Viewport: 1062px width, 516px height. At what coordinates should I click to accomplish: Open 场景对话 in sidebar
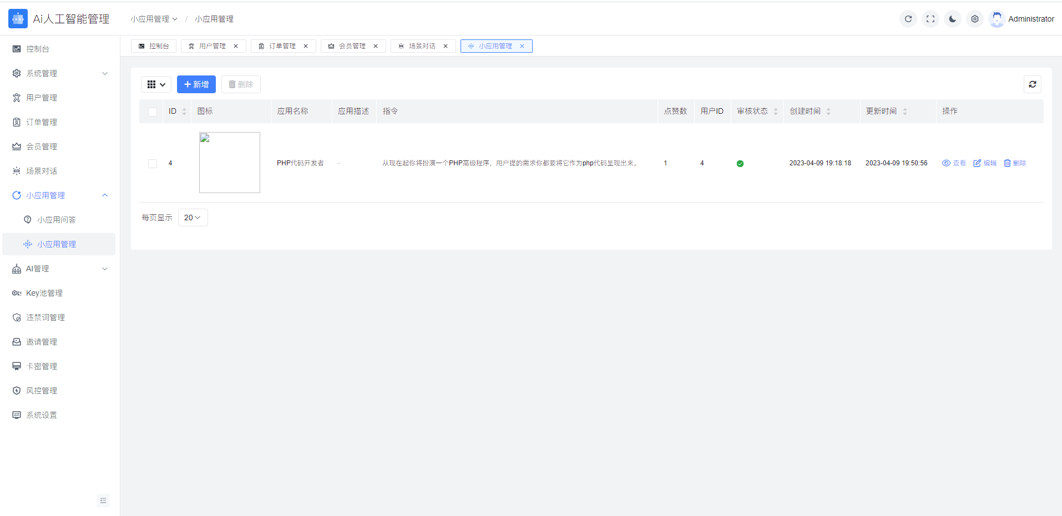(x=60, y=171)
